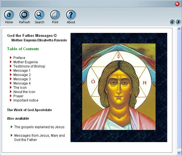This screenshot has width=182, height=156.
Task: Open The gospels explained by Jesus
Action: [39, 127]
